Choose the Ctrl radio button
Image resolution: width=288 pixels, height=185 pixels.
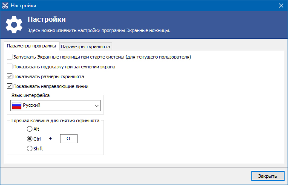click(29, 138)
